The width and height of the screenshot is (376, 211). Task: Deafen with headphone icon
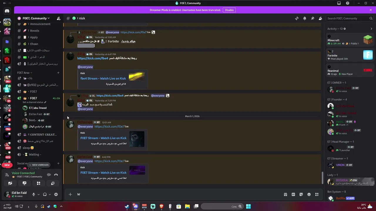coord(45,194)
